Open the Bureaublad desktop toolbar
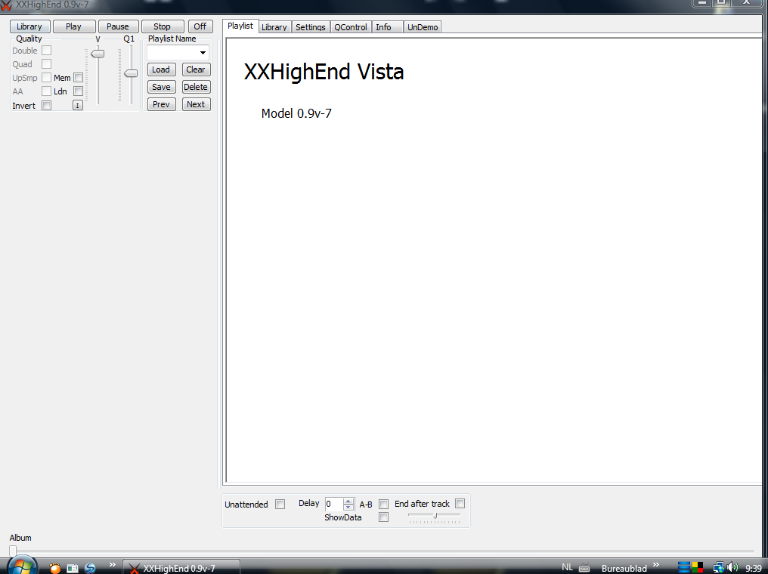 [x=624, y=568]
